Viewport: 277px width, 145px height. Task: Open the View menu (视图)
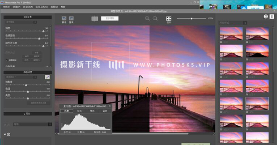coord(54,7)
